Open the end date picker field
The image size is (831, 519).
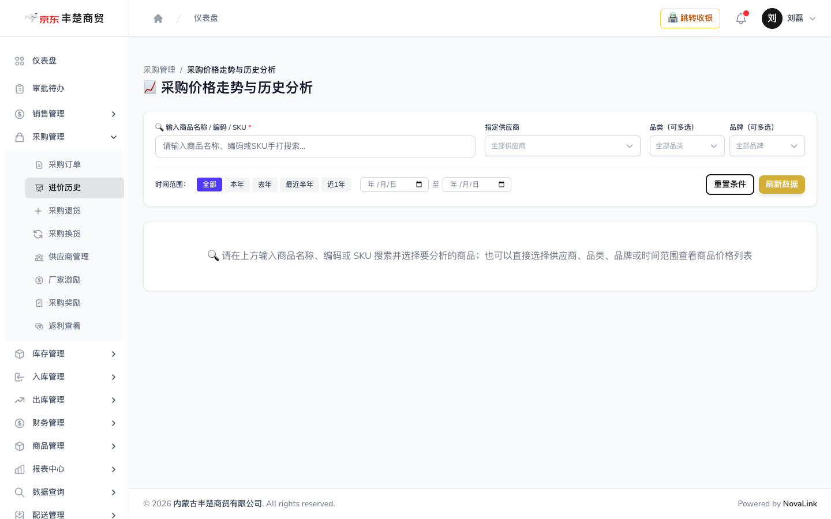(477, 185)
